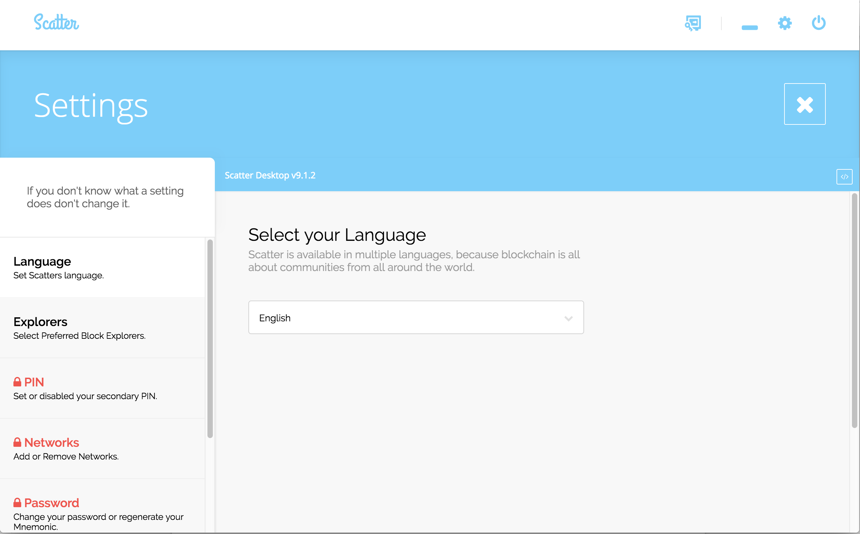Click the power lock icon
The height and width of the screenshot is (534, 860).
[x=818, y=23]
